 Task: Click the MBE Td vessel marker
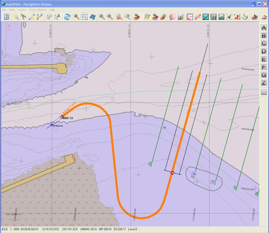coord(62,117)
